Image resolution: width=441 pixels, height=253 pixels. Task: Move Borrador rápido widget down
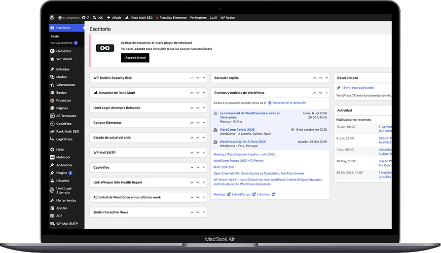pyautogui.click(x=321, y=78)
